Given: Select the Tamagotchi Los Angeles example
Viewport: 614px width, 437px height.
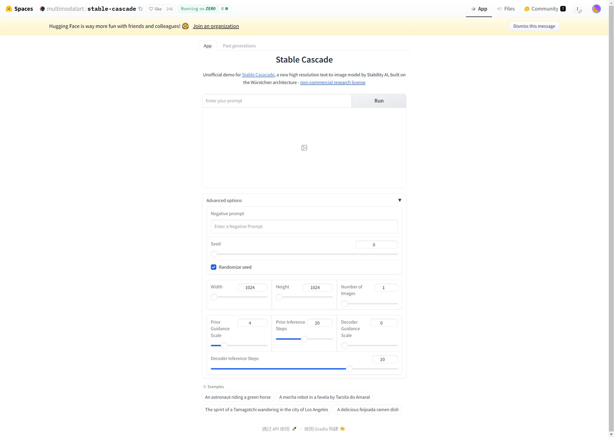Looking at the screenshot, I should point(266,410).
